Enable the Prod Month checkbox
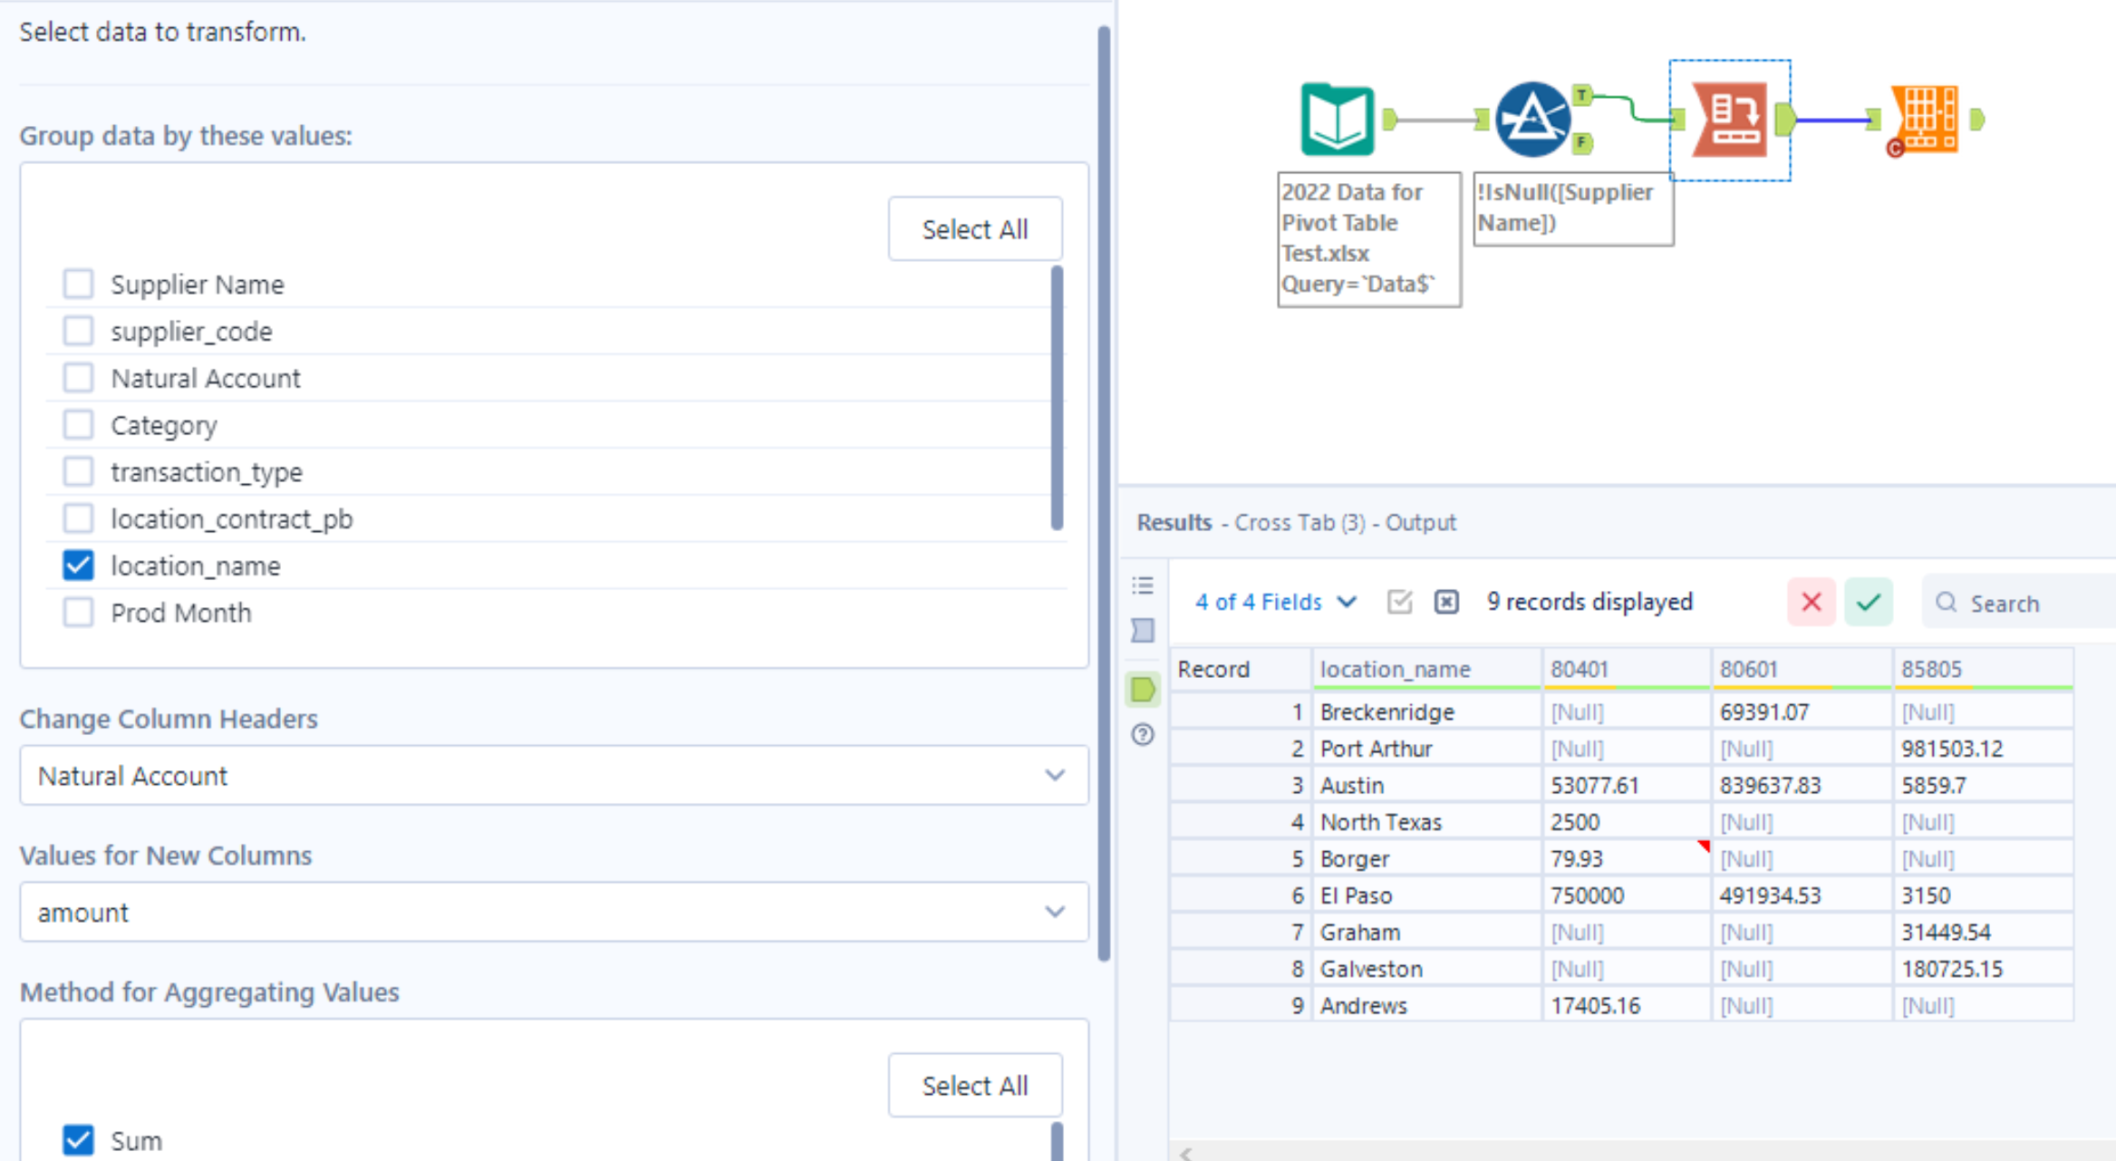 [x=78, y=613]
